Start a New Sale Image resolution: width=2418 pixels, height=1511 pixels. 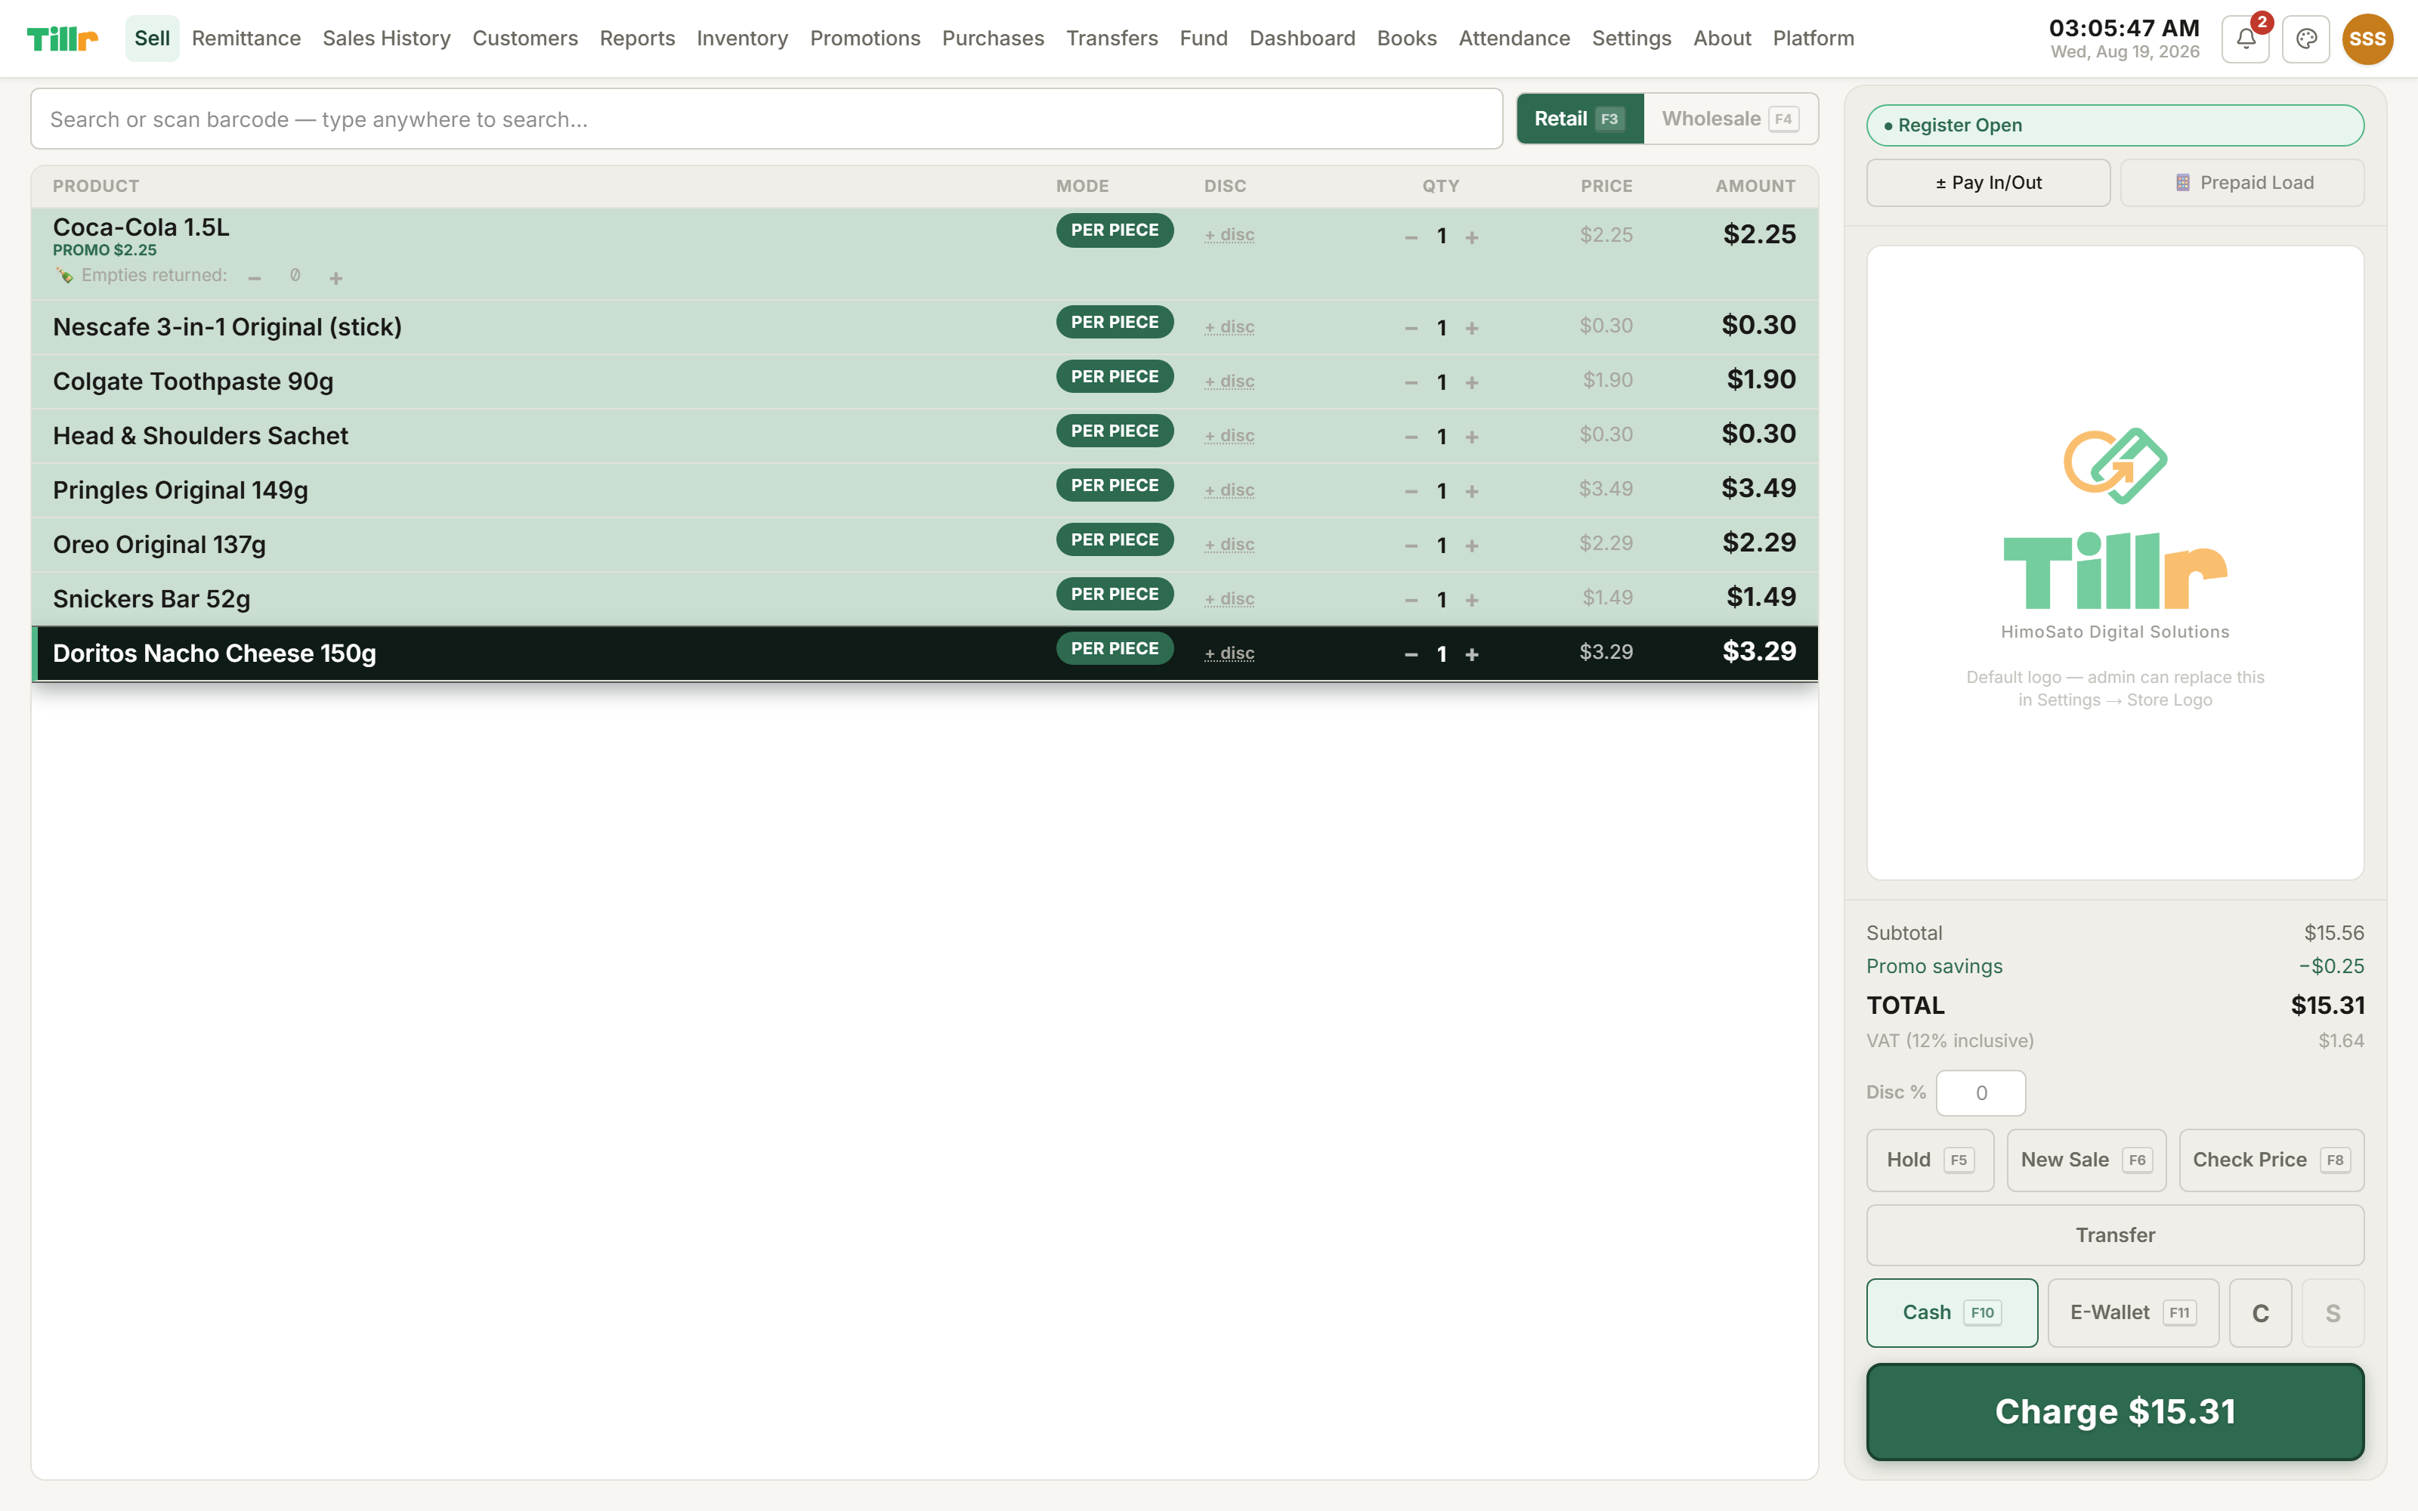2086,1160
